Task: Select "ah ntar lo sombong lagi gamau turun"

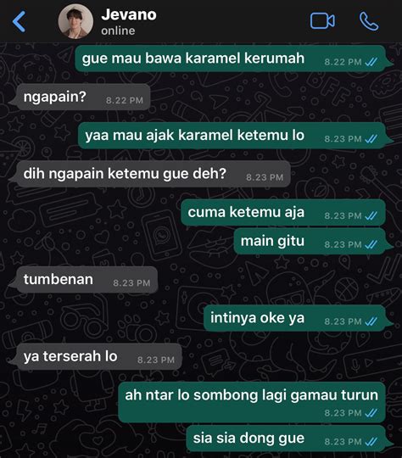Action: (x=252, y=402)
